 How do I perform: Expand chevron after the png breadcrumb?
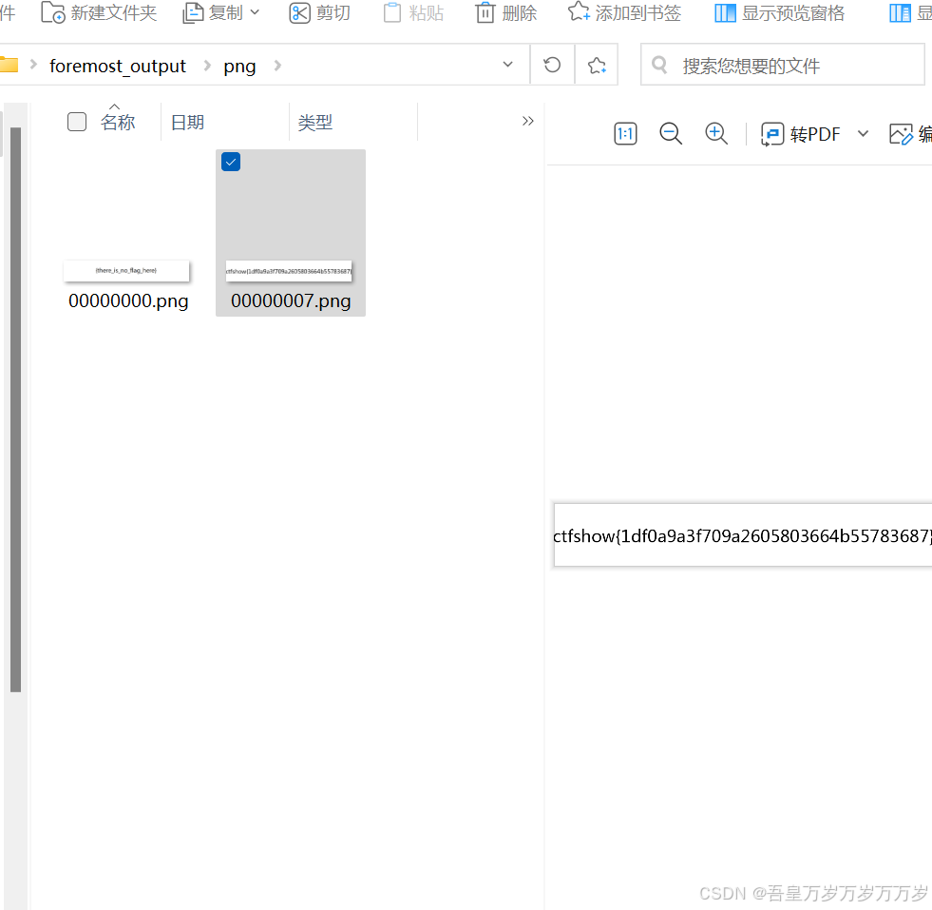pyautogui.click(x=277, y=66)
